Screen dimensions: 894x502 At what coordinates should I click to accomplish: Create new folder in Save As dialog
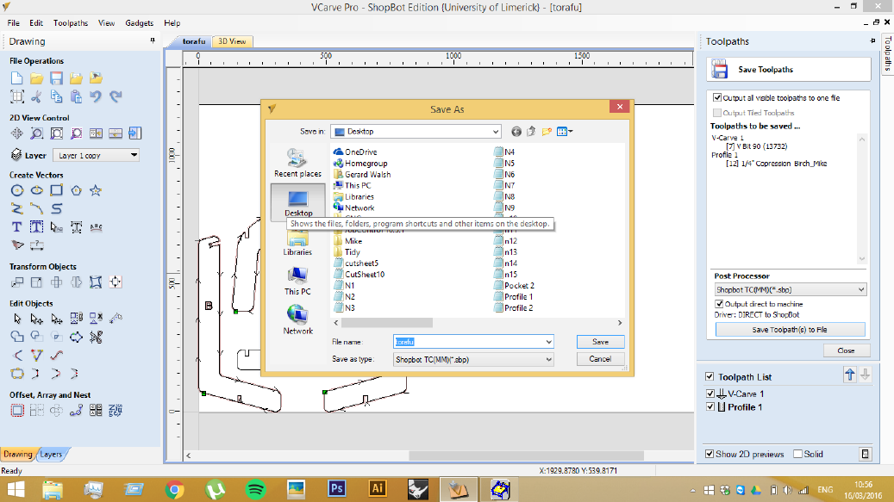547,132
